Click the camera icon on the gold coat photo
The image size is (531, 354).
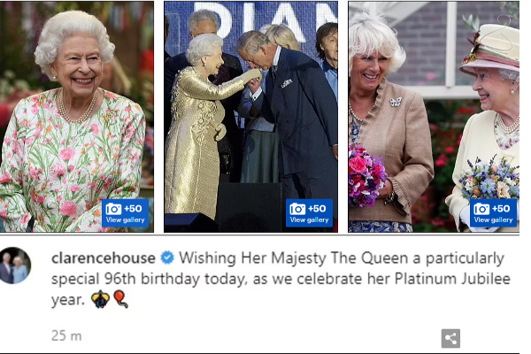297,209
